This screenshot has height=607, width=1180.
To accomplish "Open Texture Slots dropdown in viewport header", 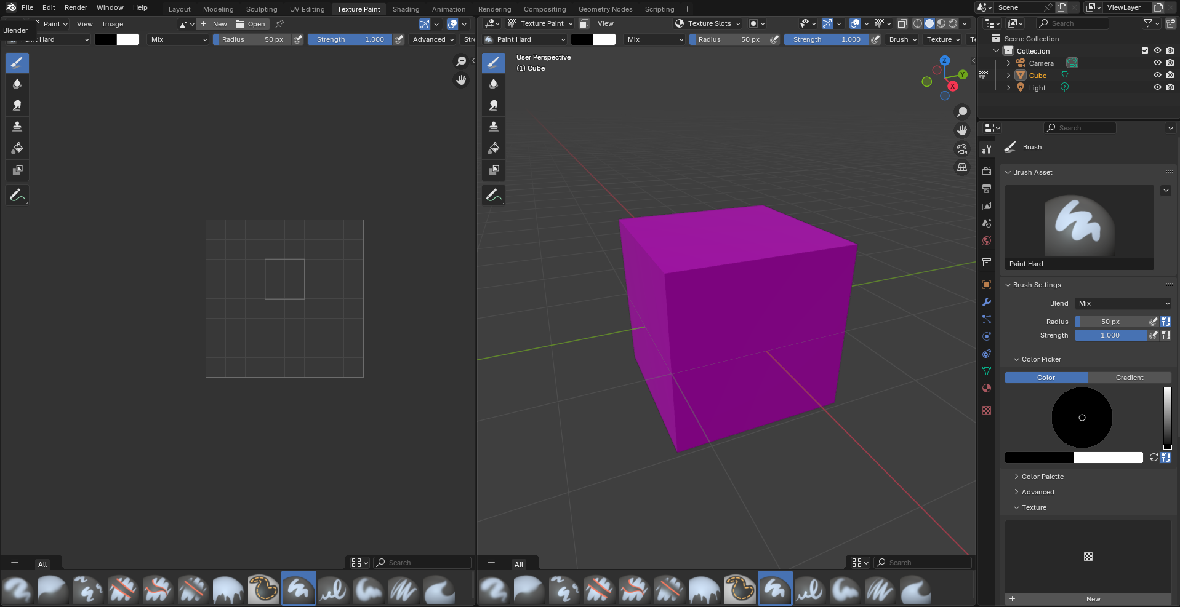I will tap(707, 23).
